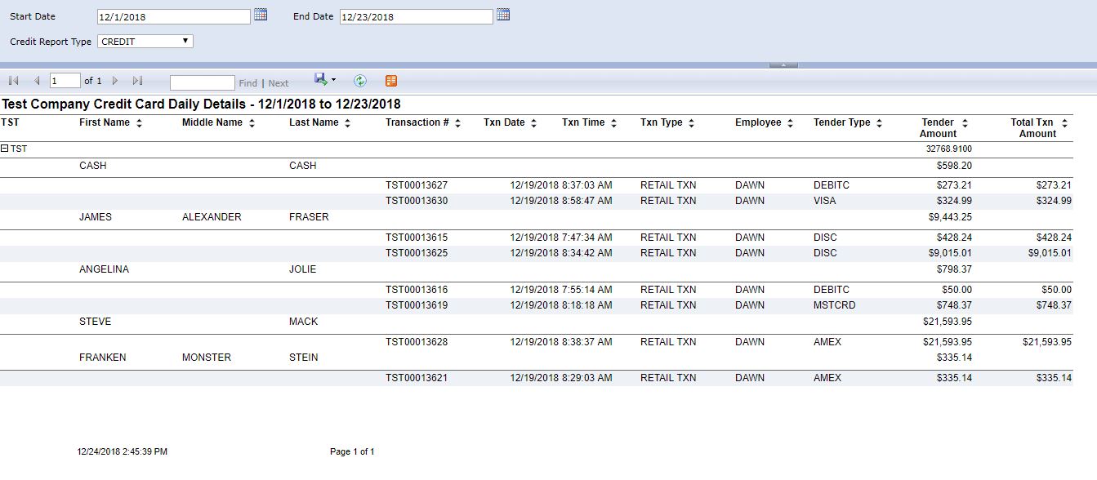This screenshot has width=1097, height=480.
Task: Refresh the report
Action: 360,81
